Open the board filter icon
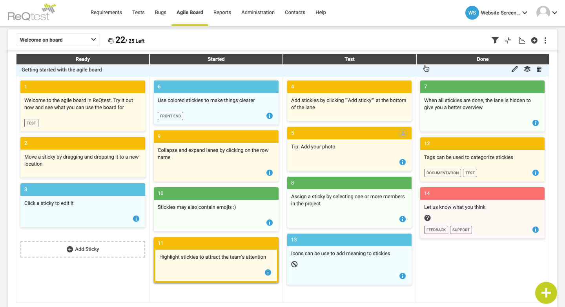Screen dimensions: 565x307 (x=495, y=40)
